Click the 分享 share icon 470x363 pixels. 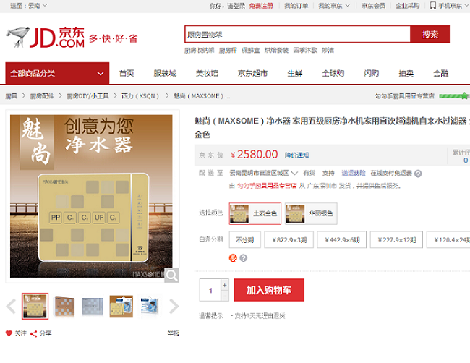coord(33,333)
